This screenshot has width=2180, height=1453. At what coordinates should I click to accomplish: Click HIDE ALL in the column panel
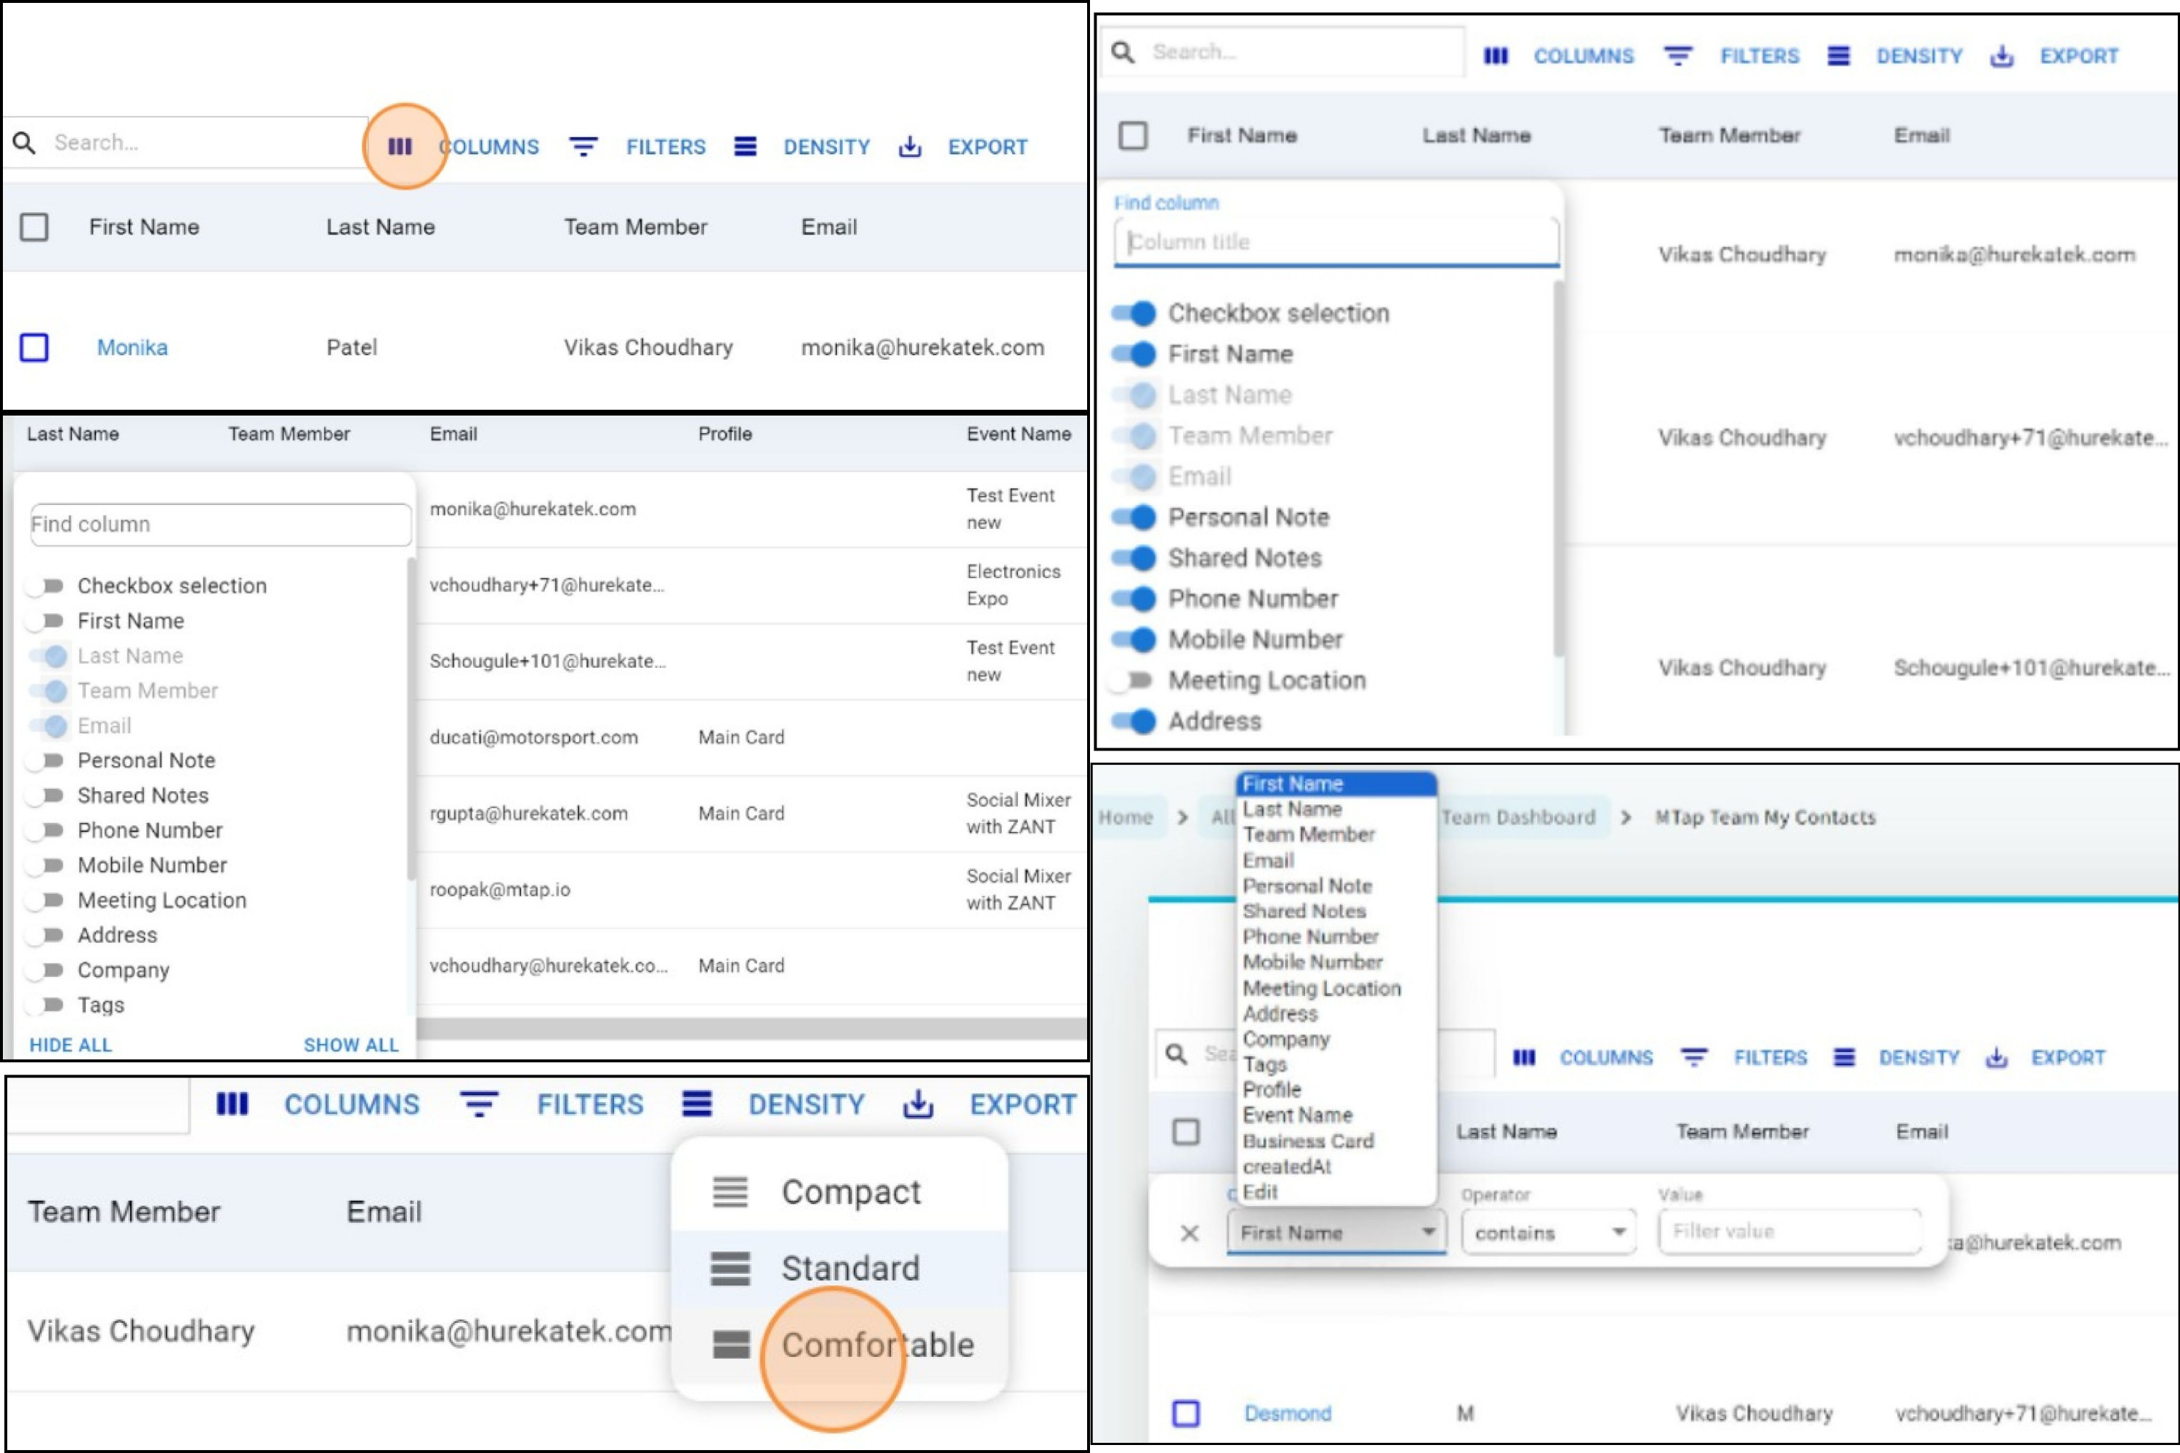[70, 1045]
